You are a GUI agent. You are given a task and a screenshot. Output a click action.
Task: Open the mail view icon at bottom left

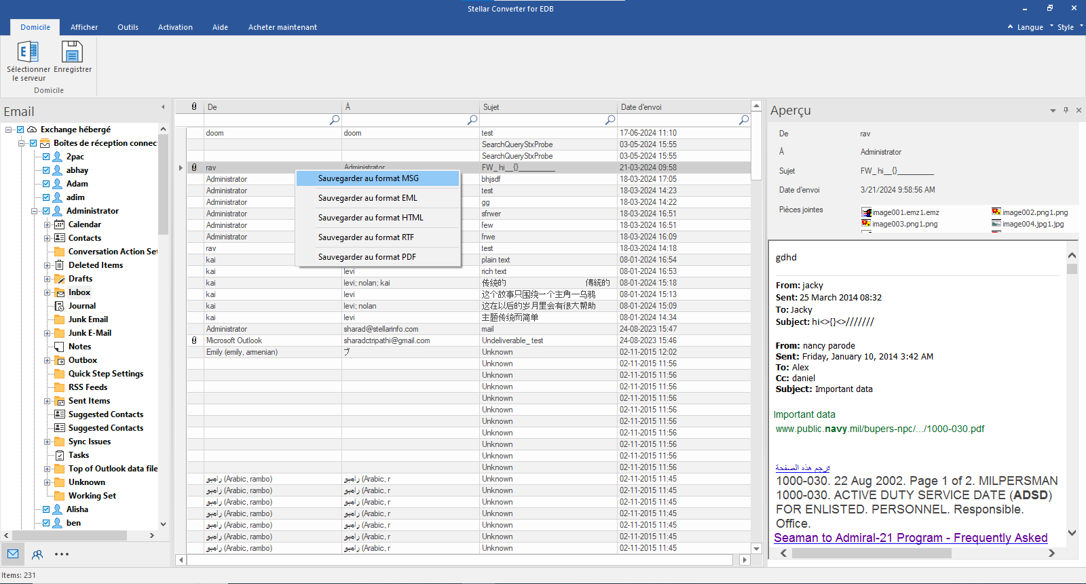[x=13, y=554]
